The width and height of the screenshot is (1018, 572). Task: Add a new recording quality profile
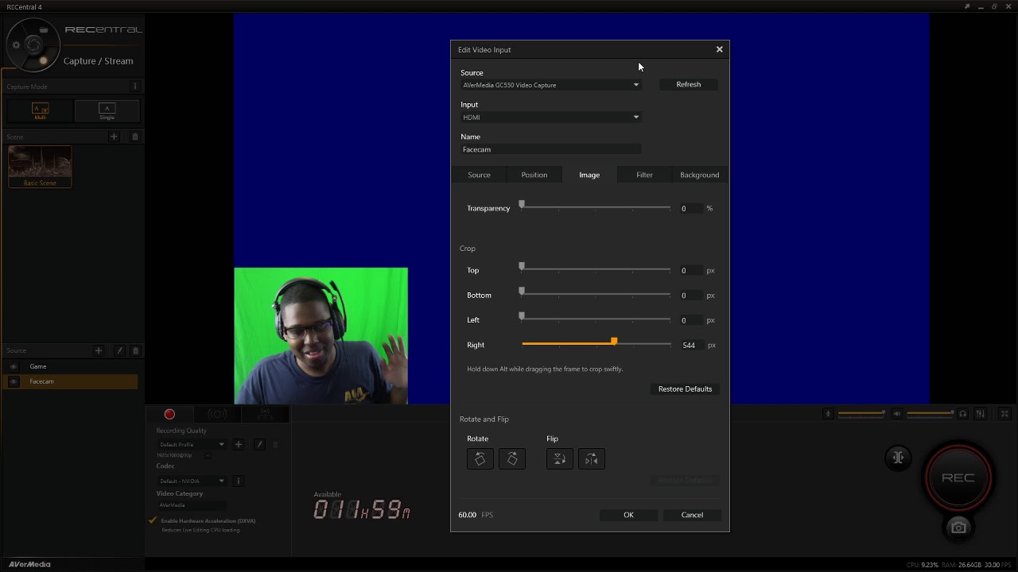click(x=238, y=444)
